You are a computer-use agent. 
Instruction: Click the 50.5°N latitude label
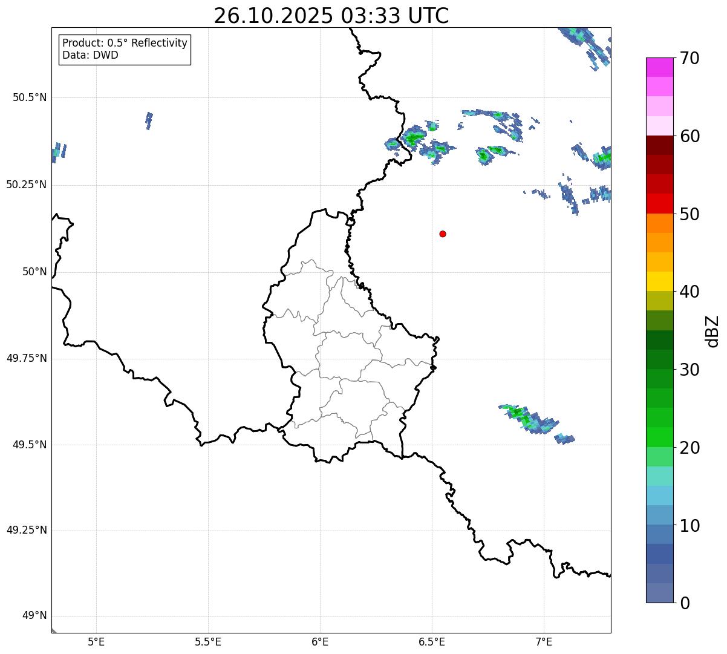(x=30, y=97)
